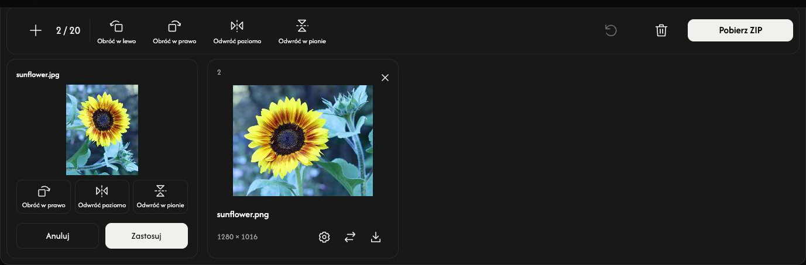Click the convert arrows icon on sunflower.png

pos(350,237)
